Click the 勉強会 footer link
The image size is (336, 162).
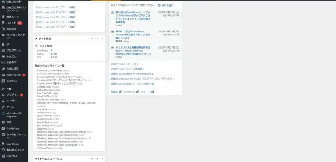[x=116, y=92]
